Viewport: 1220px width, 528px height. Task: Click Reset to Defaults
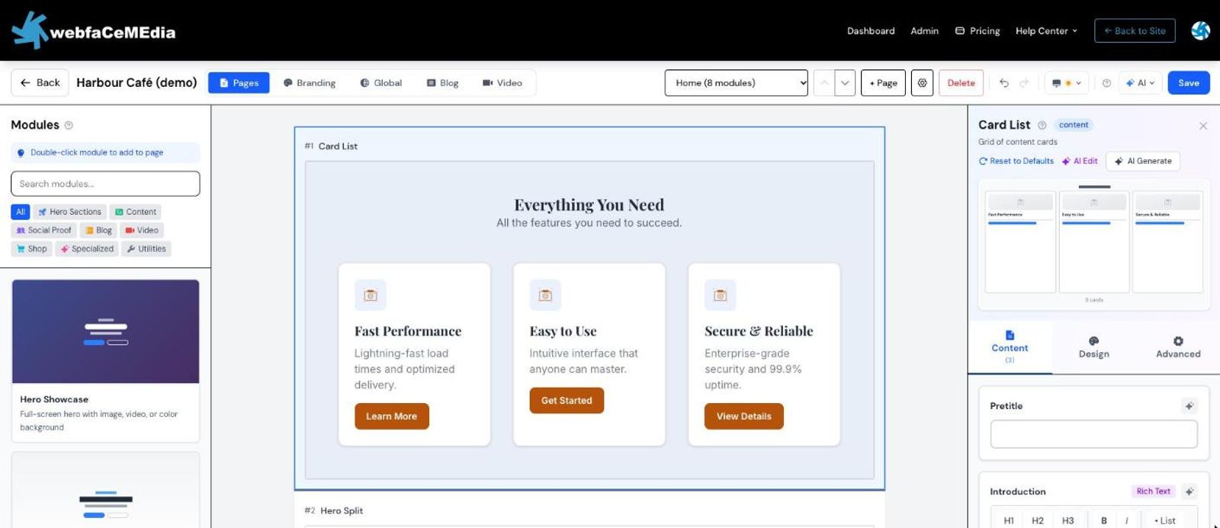[x=1016, y=162]
